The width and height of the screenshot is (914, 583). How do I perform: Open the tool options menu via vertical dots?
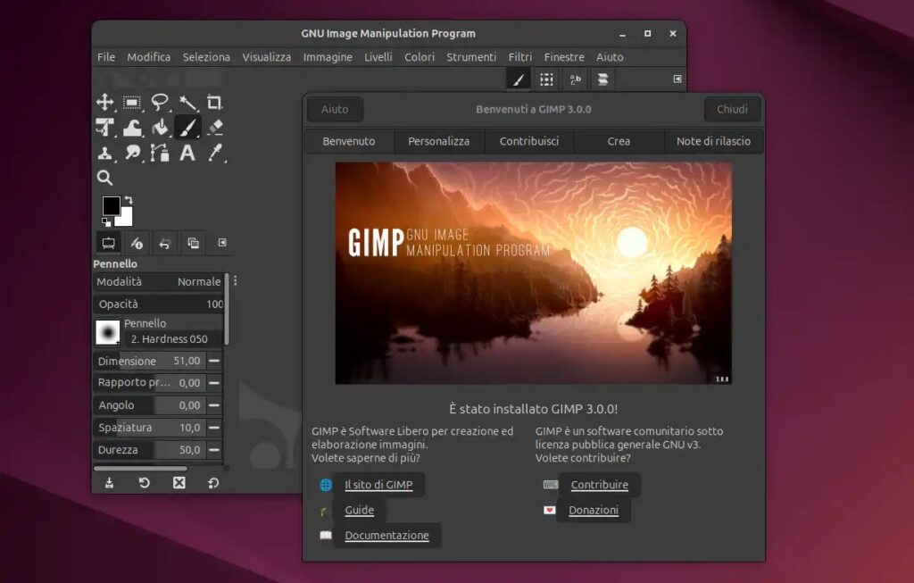pyautogui.click(x=235, y=279)
